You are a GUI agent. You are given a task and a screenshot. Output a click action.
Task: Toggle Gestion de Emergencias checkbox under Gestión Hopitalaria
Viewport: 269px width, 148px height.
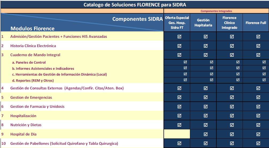(x=205, y=97)
